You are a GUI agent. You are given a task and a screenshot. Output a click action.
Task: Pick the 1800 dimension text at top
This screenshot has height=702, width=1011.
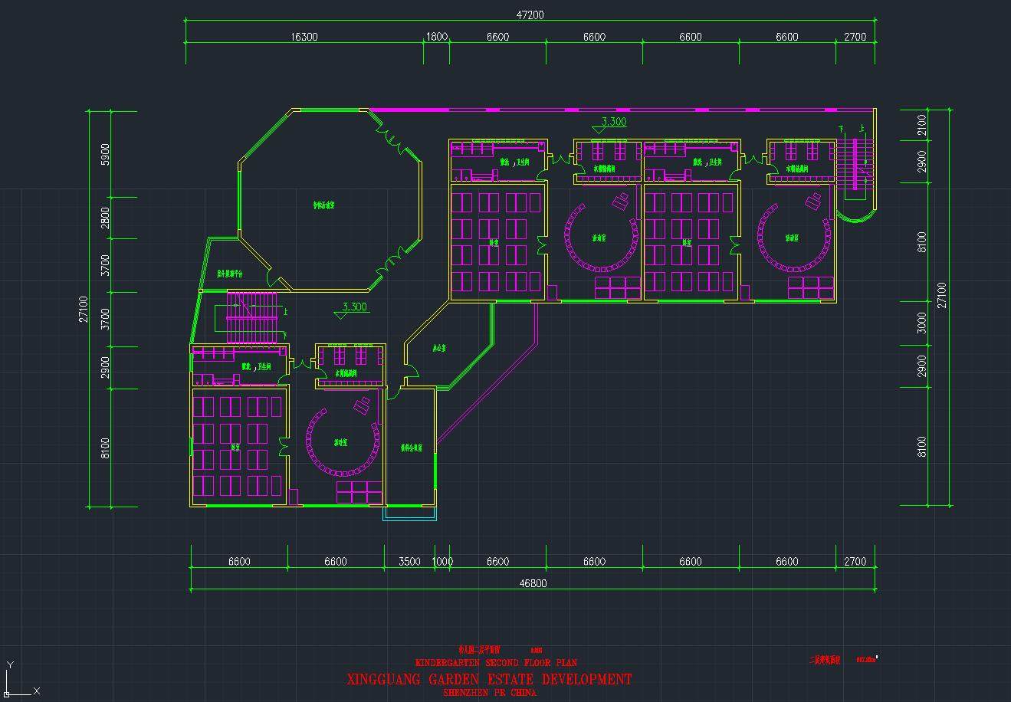436,37
